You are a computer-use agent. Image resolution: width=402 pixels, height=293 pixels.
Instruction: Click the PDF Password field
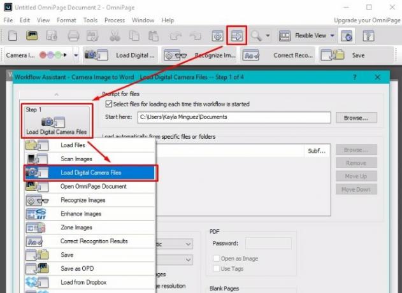pos(268,243)
